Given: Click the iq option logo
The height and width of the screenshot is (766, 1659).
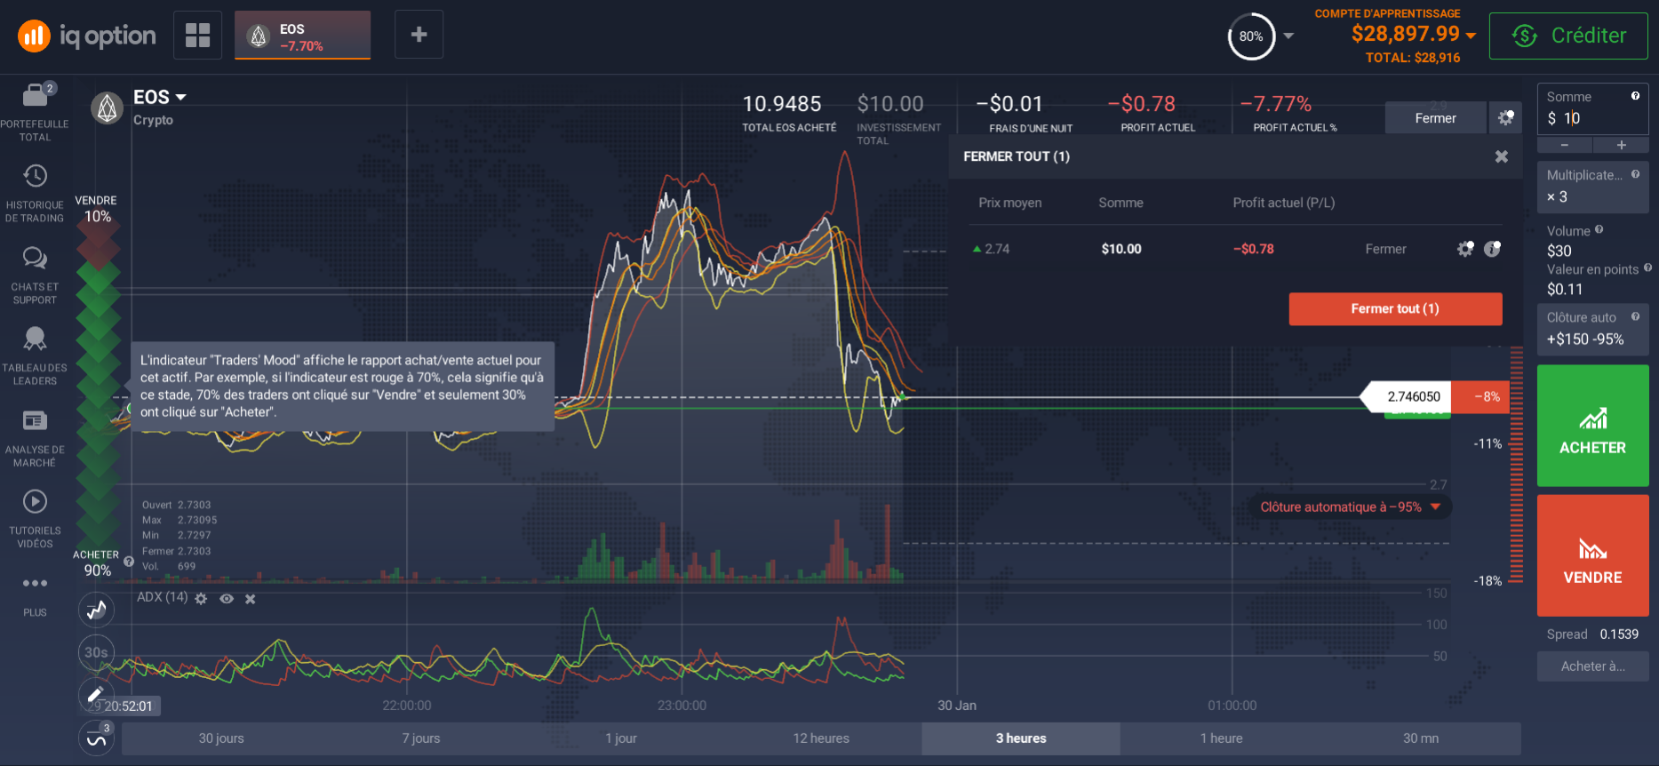Looking at the screenshot, I should tap(87, 36).
